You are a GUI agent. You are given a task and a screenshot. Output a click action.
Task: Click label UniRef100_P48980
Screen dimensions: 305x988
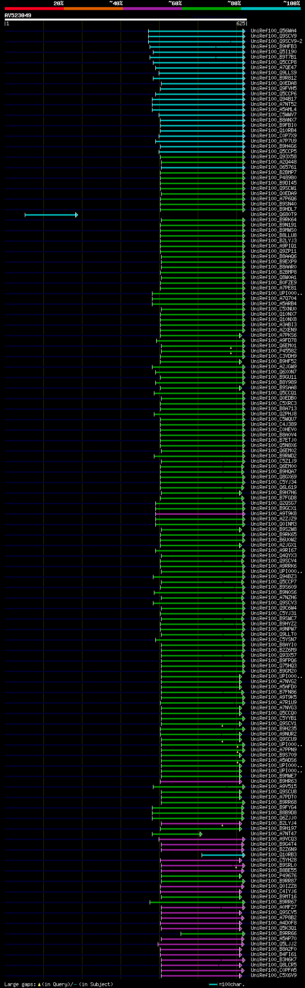click(274, 178)
